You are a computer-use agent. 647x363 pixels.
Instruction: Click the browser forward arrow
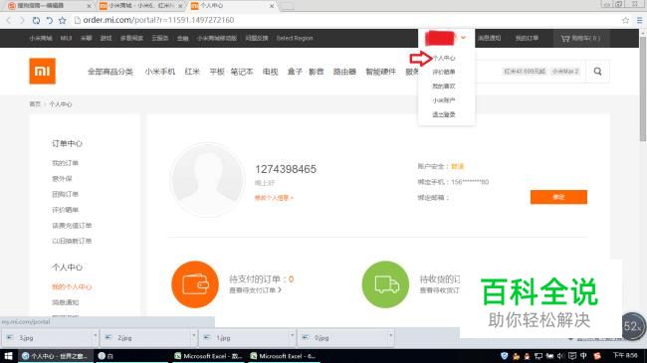pyautogui.click(x=22, y=20)
